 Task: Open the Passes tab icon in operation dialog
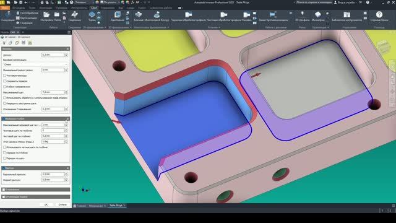pyautogui.click(x=24, y=43)
